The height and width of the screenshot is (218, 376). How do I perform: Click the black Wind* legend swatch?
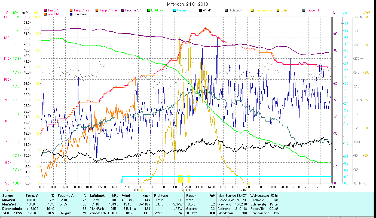pyautogui.click(x=200, y=11)
